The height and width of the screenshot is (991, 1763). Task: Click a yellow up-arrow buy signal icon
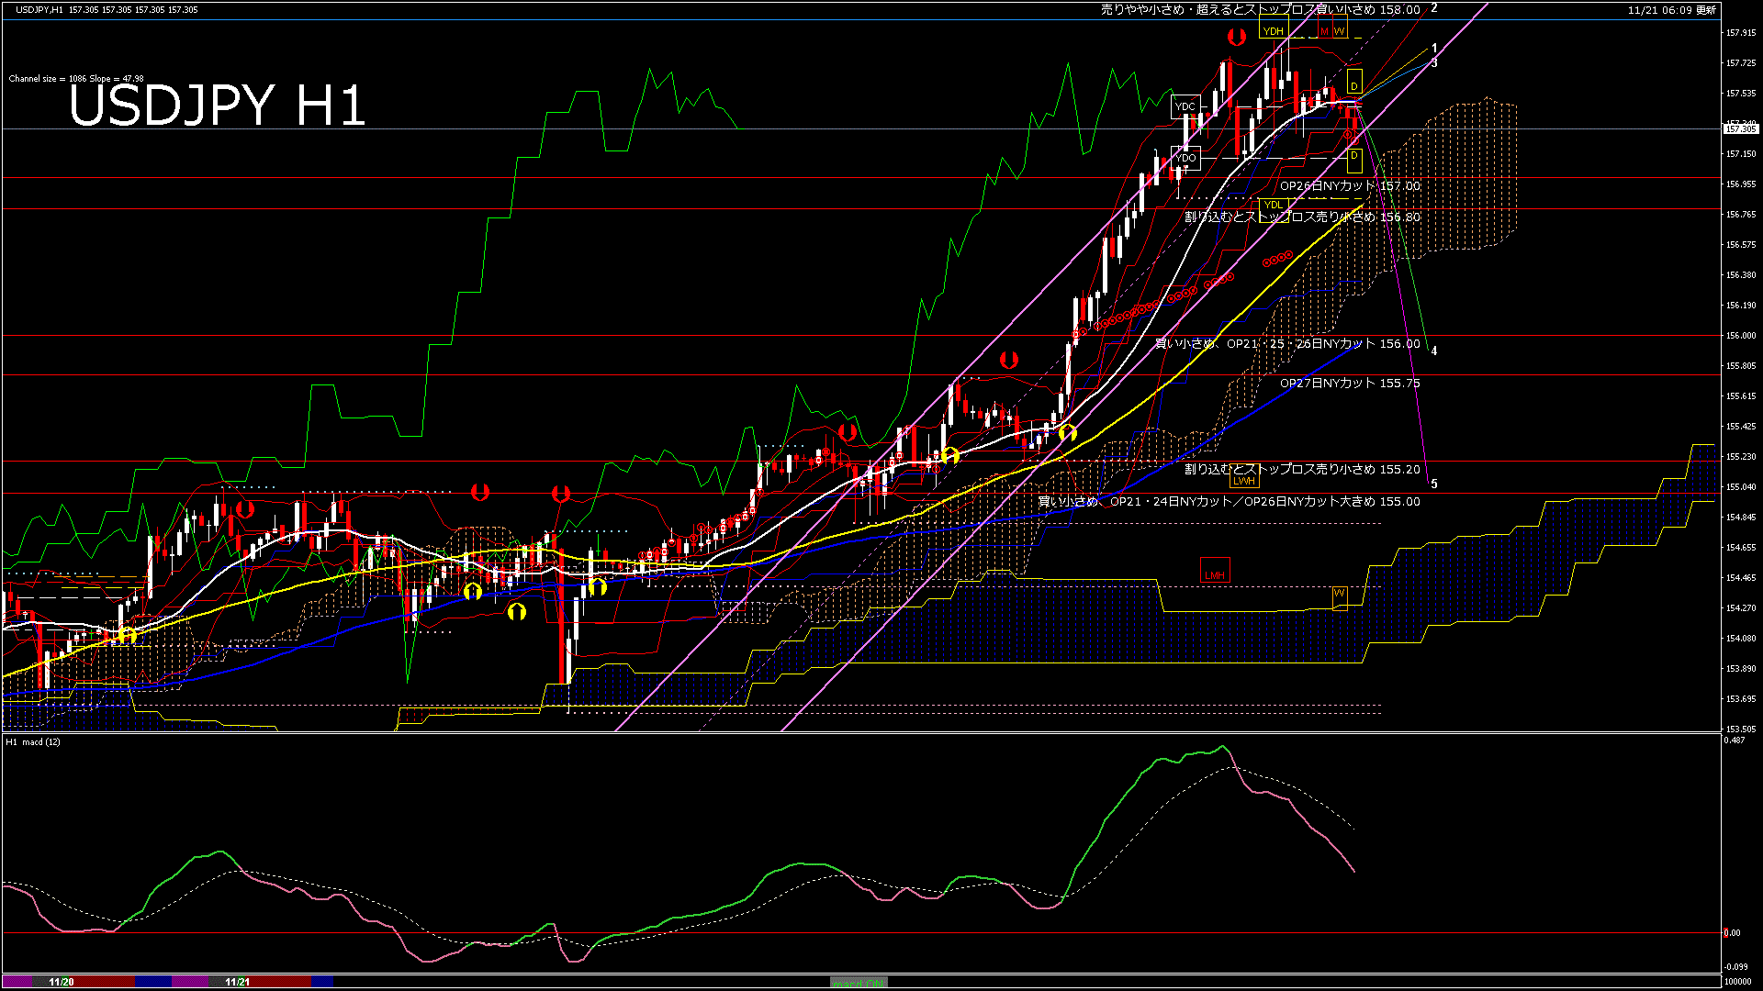[473, 593]
